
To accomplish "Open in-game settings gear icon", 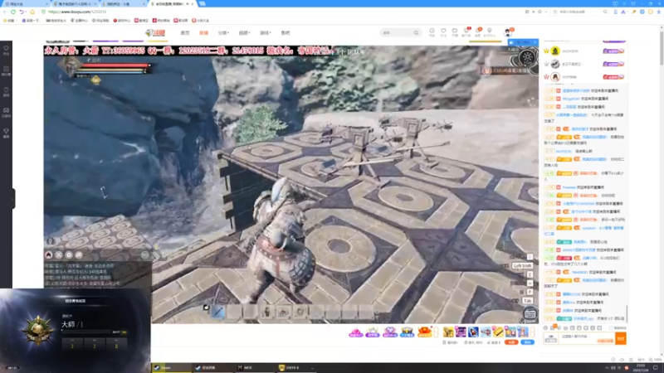I will coord(527,57).
